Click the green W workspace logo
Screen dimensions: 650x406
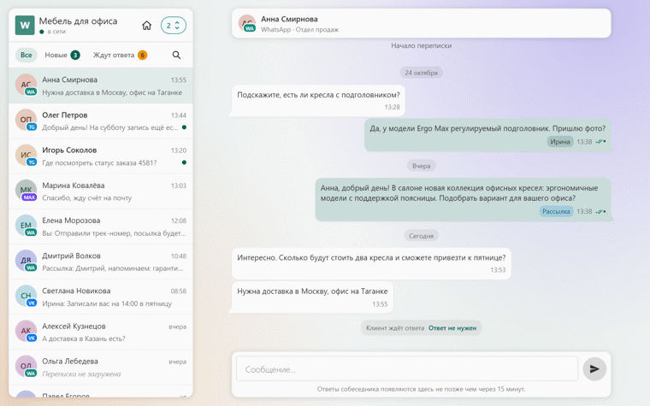pos(25,26)
